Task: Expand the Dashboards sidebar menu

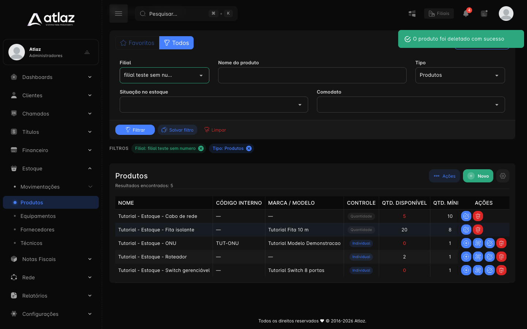Action: pyautogui.click(x=51, y=77)
